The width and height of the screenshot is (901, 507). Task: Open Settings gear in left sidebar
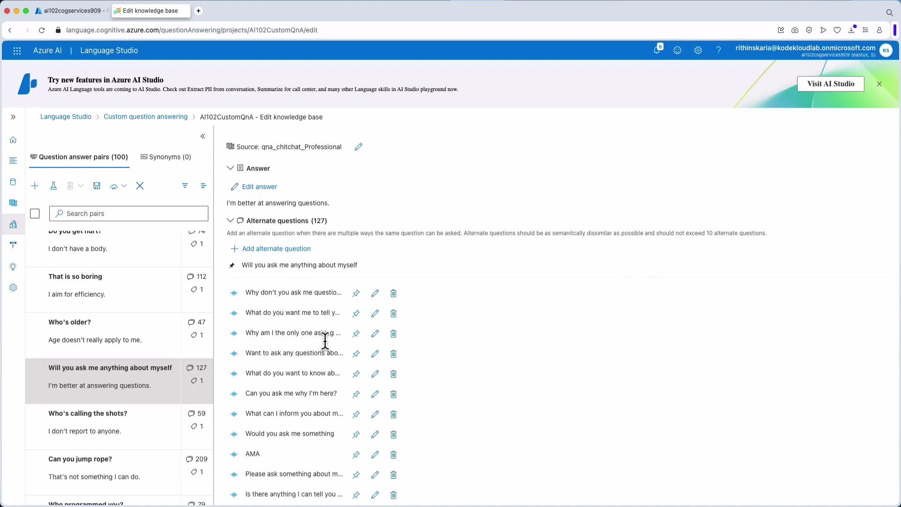coord(13,287)
